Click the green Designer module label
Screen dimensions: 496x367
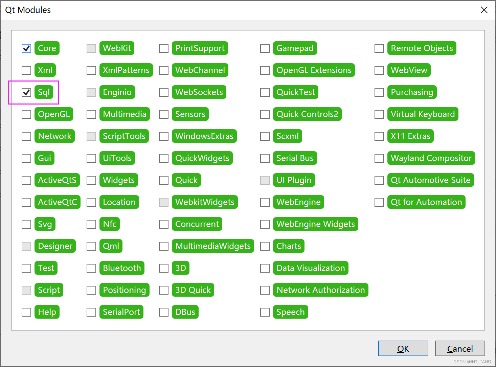[x=55, y=246]
